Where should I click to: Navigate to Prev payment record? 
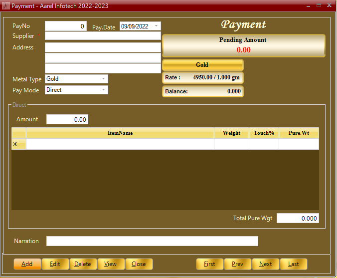coord(237,264)
